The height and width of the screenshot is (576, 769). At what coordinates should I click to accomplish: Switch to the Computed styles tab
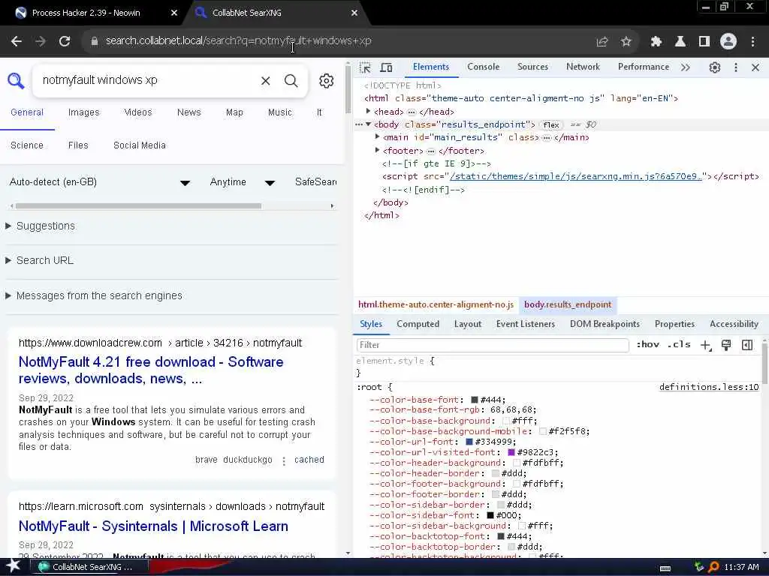coord(418,324)
